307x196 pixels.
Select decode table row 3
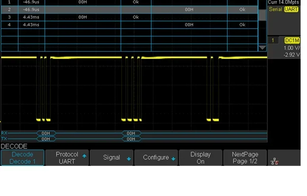pos(129,17)
